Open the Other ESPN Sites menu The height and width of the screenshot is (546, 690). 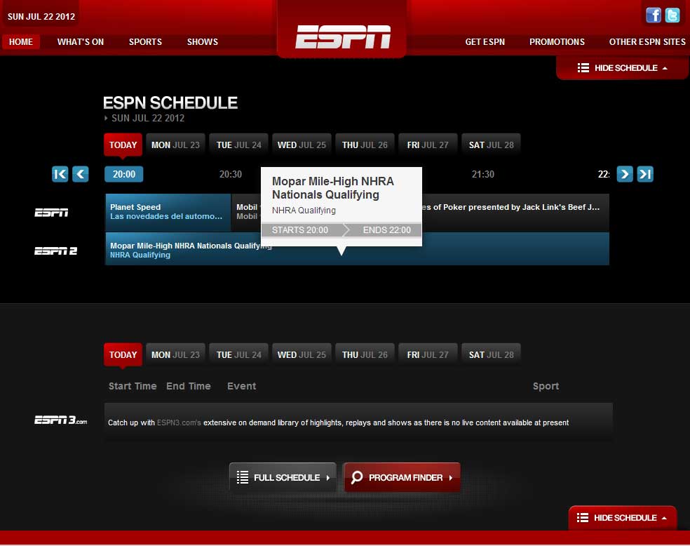pyautogui.click(x=647, y=42)
